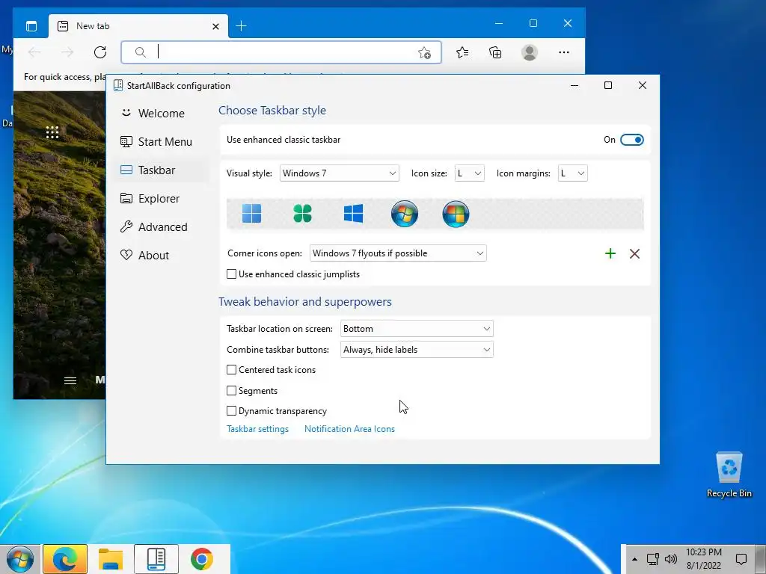Select the New tab label in Edge
The image size is (766, 574).
tap(93, 26)
